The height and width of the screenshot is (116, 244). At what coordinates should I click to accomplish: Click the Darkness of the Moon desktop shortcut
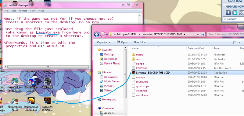tap(31, 104)
